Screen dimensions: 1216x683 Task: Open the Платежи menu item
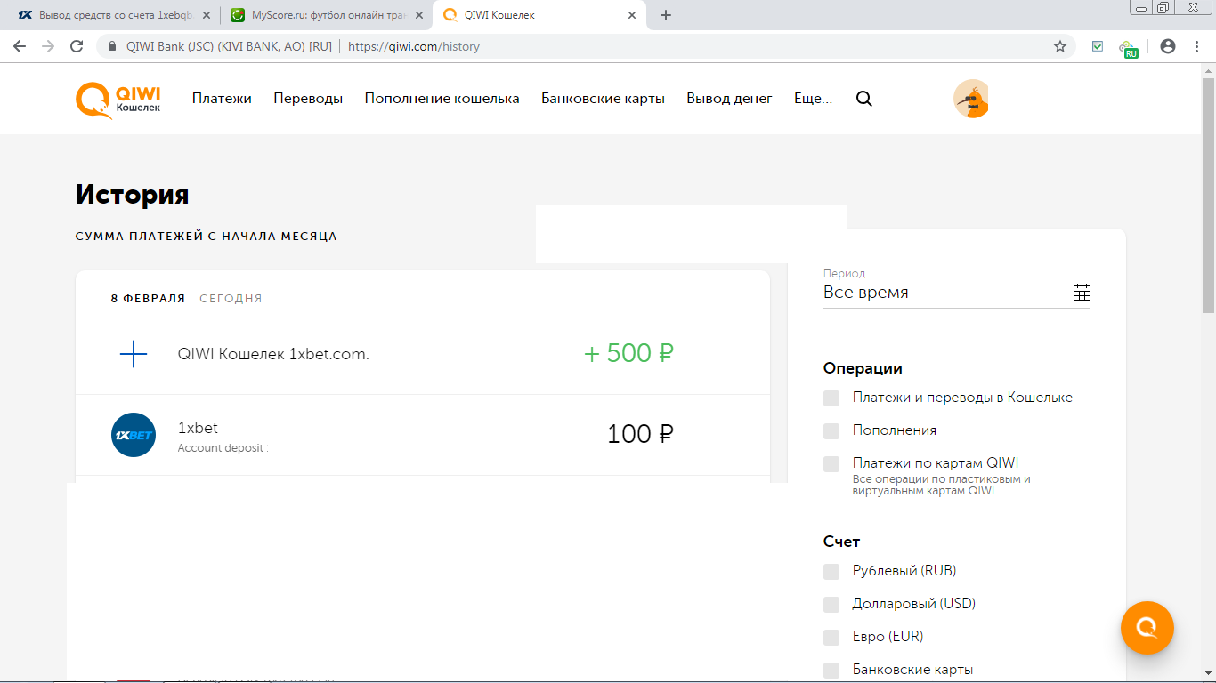pyautogui.click(x=222, y=99)
